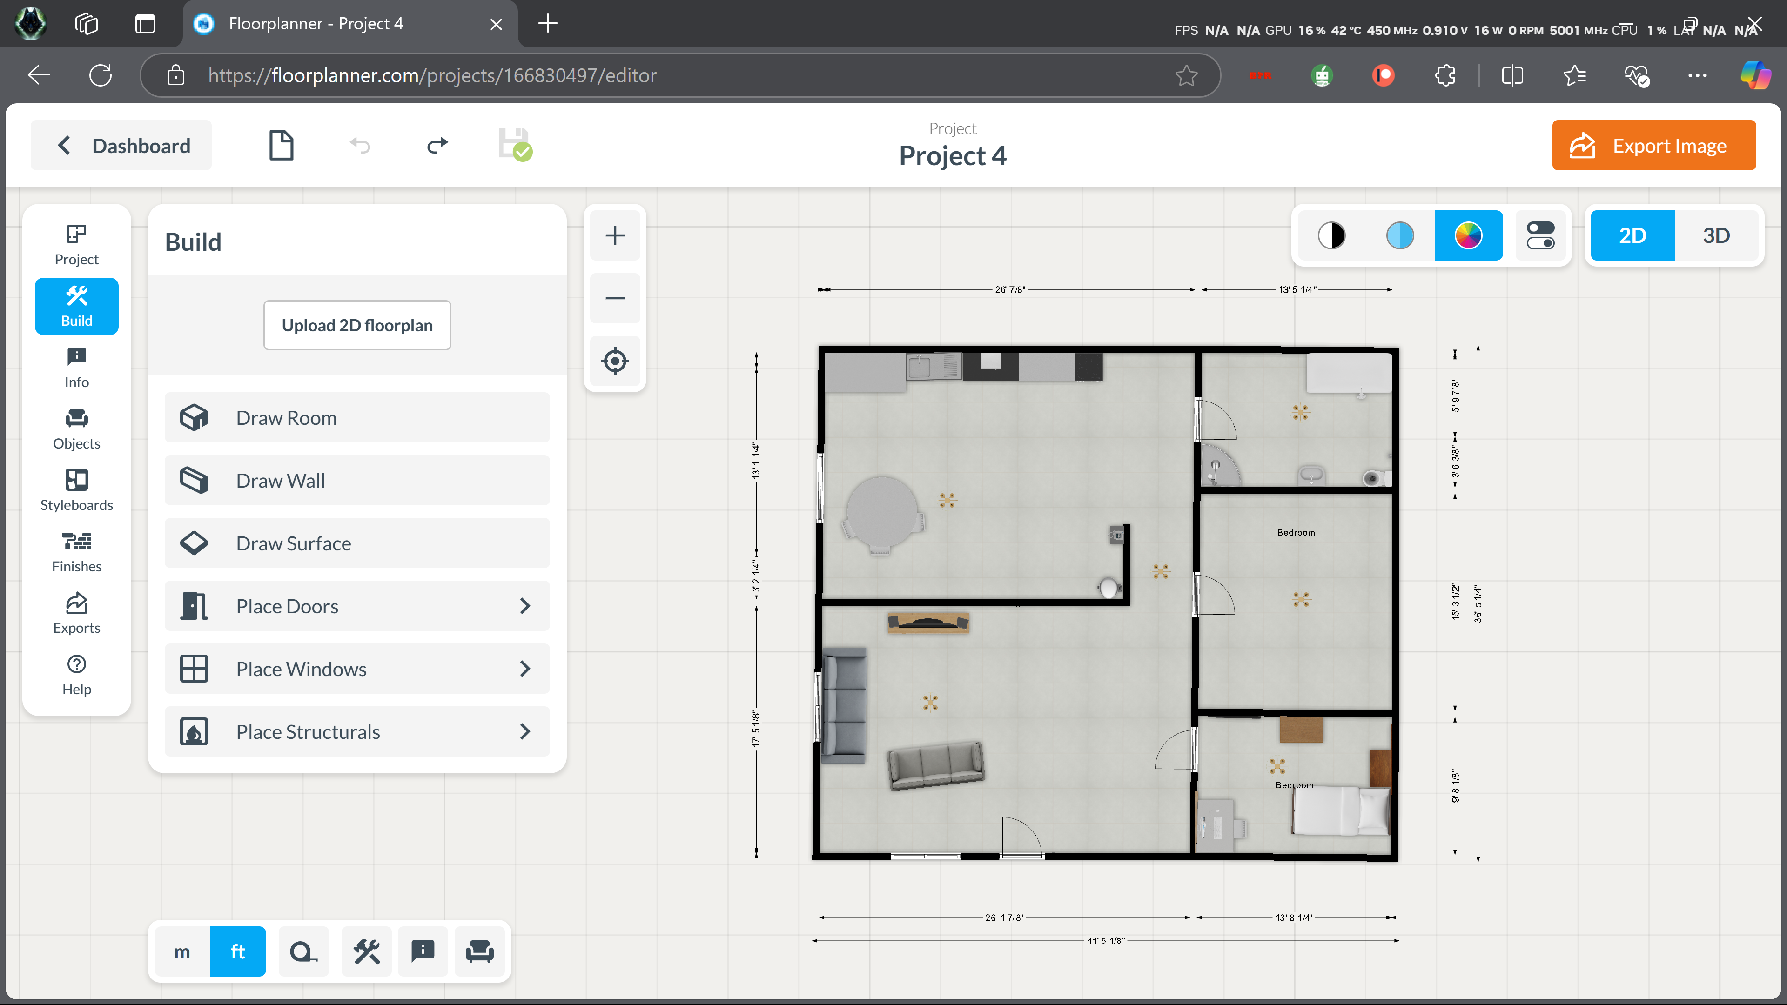The width and height of the screenshot is (1787, 1005).
Task: Click the redo arrow icon
Action: (x=437, y=146)
